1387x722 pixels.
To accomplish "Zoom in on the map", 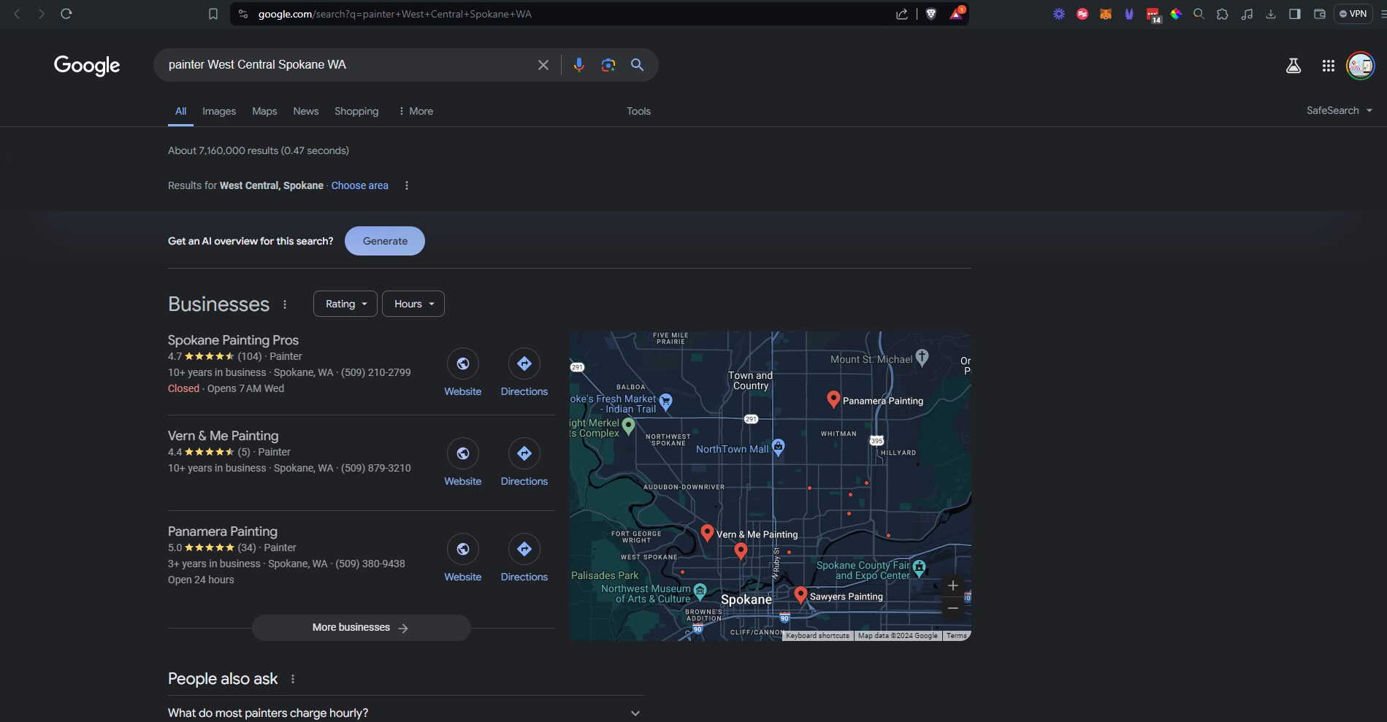I will coord(952,585).
